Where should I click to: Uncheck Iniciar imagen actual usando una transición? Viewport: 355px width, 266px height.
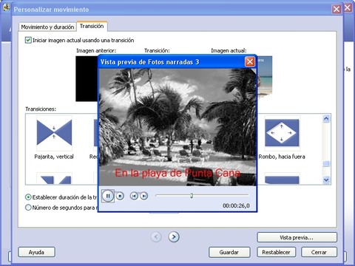(x=28, y=40)
